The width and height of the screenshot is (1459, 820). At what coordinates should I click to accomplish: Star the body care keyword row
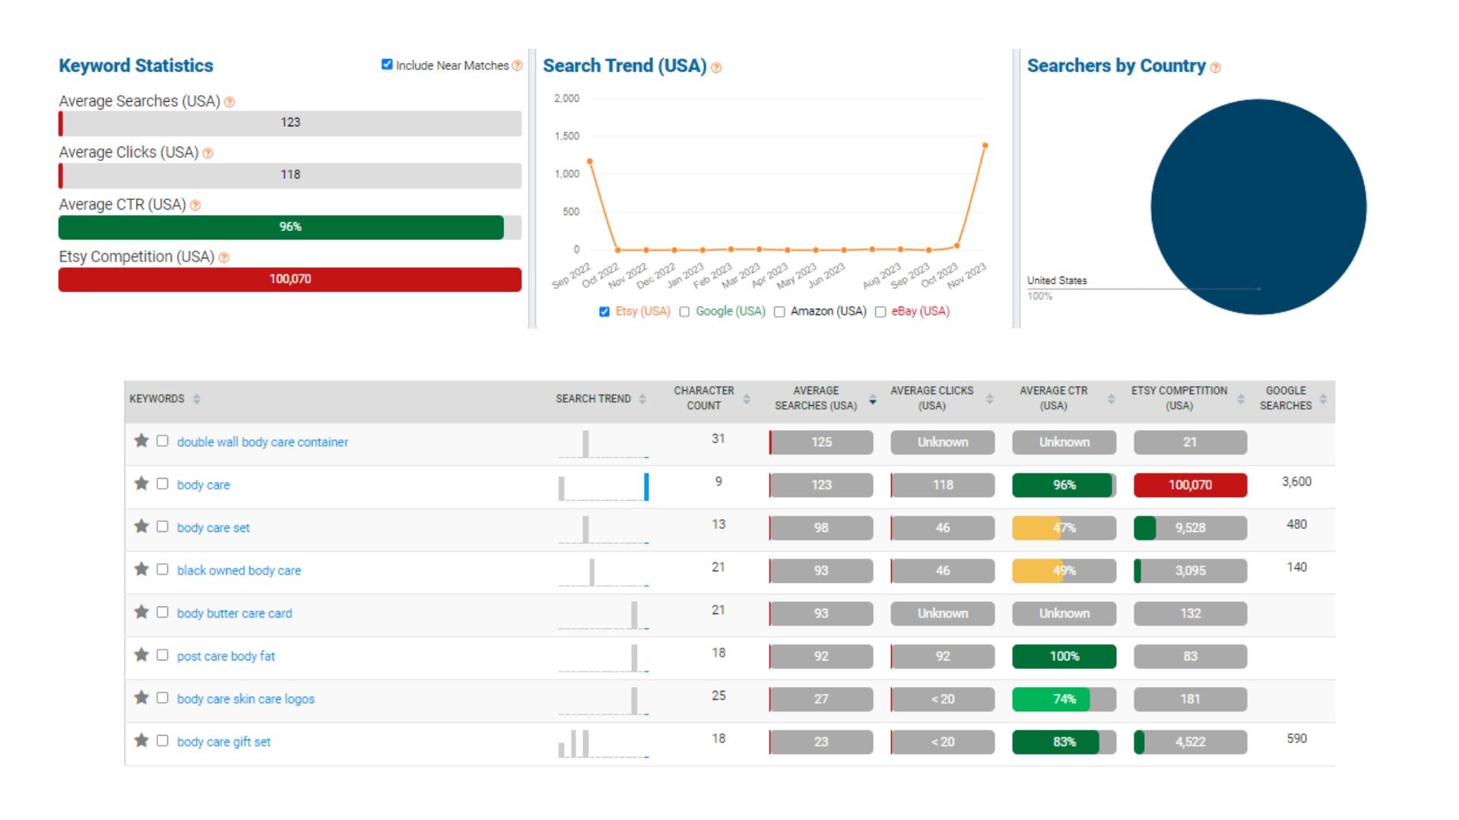point(141,483)
